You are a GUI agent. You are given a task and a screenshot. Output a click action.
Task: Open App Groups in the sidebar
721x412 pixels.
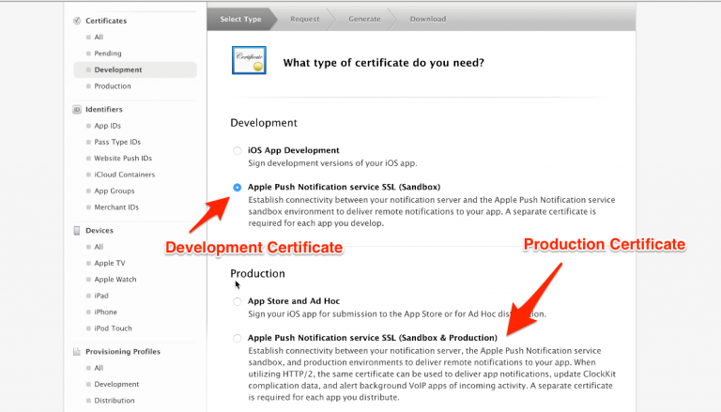114,191
